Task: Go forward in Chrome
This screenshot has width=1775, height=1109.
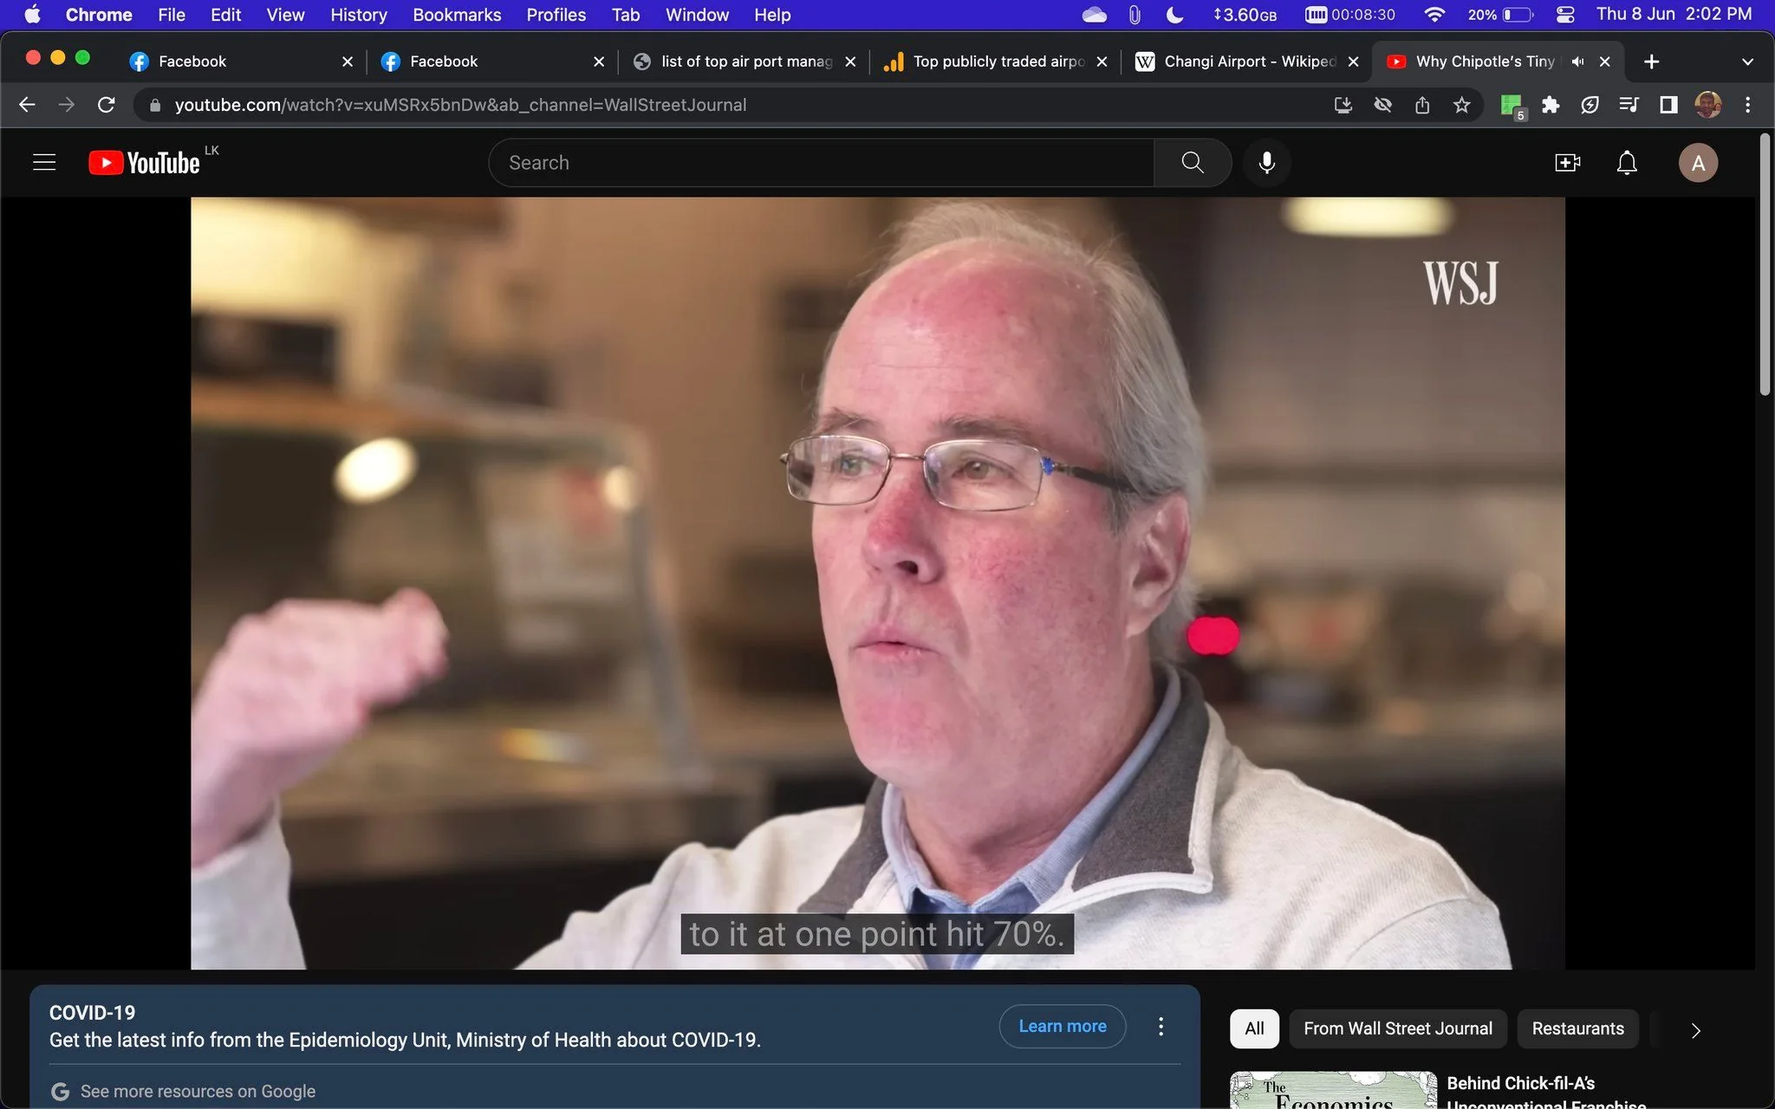Action: pyautogui.click(x=67, y=105)
